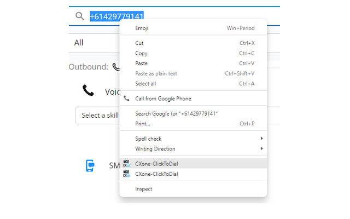Search Google for the selected number
Viewport: 350px width, 219px height.
(x=176, y=114)
